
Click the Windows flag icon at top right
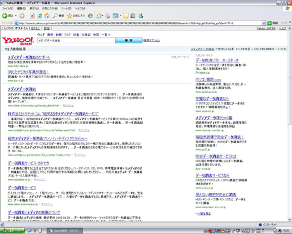(x=288, y=8)
